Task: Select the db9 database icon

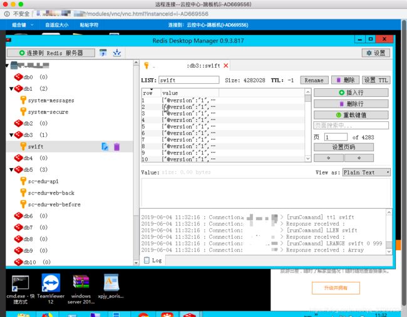Action: click(18, 251)
